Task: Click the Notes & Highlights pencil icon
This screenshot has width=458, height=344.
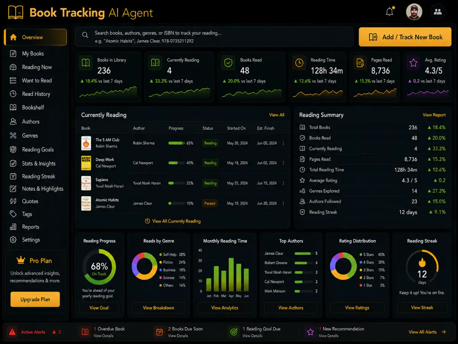Action: point(13,188)
